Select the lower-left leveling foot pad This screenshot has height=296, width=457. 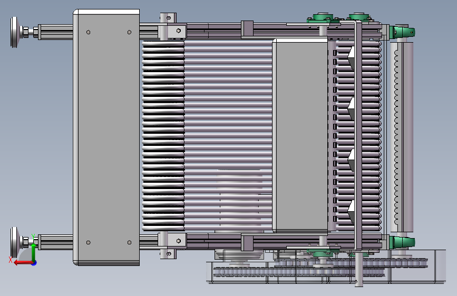[x=14, y=242]
